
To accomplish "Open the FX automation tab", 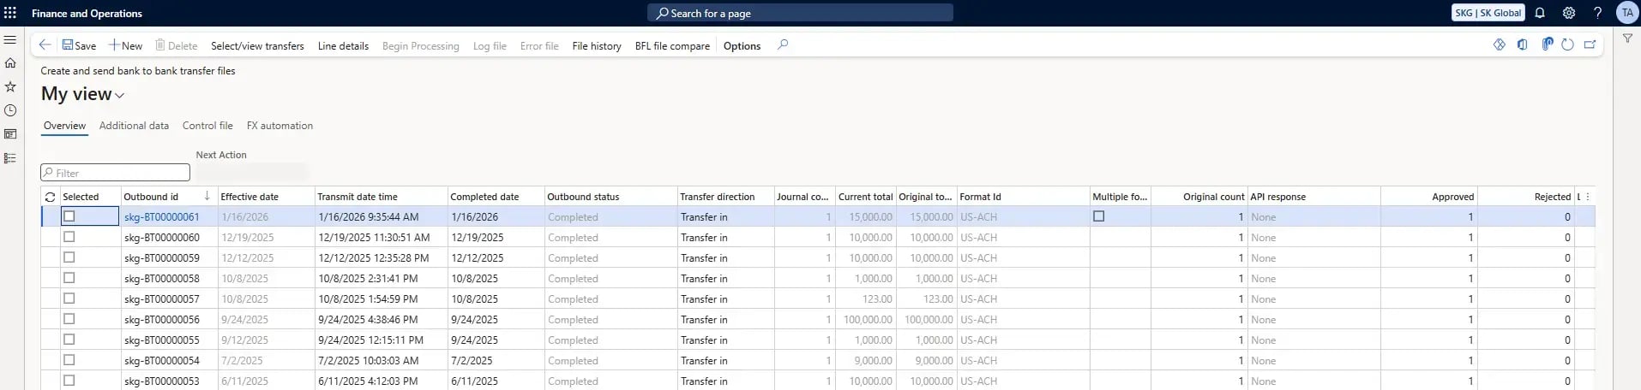I will [280, 126].
